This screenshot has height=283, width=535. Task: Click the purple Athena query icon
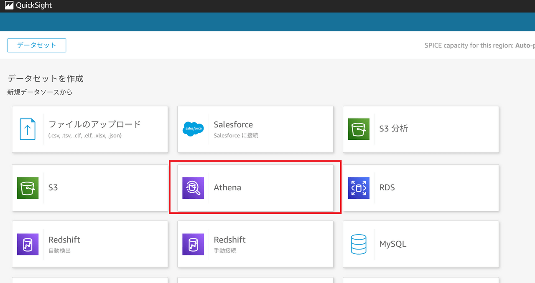tap(193, 188)
